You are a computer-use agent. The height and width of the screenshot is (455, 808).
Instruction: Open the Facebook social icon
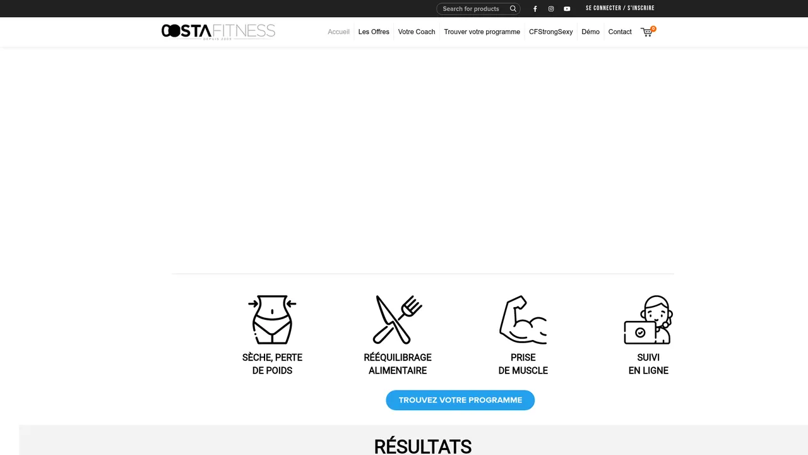(535, 9)
